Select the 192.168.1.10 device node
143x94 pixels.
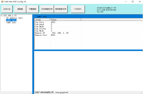pos(10,16)
